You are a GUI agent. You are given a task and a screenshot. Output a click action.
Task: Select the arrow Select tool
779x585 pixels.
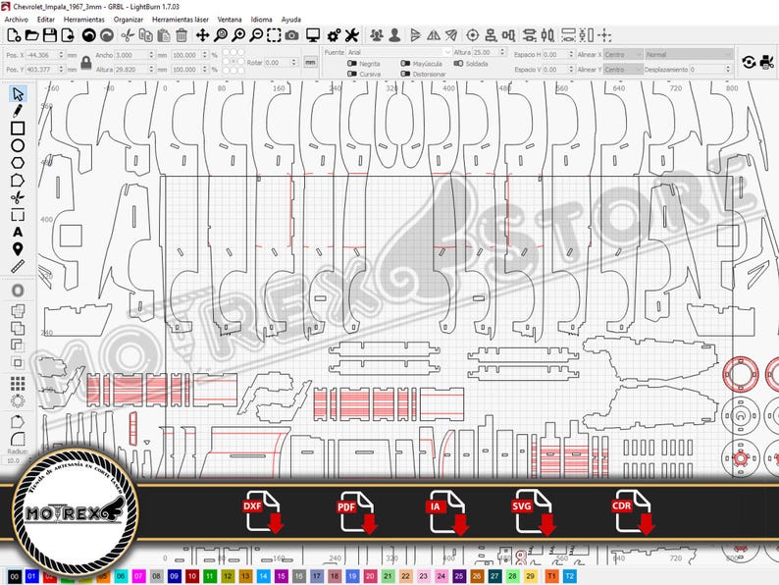coord(18,94)
